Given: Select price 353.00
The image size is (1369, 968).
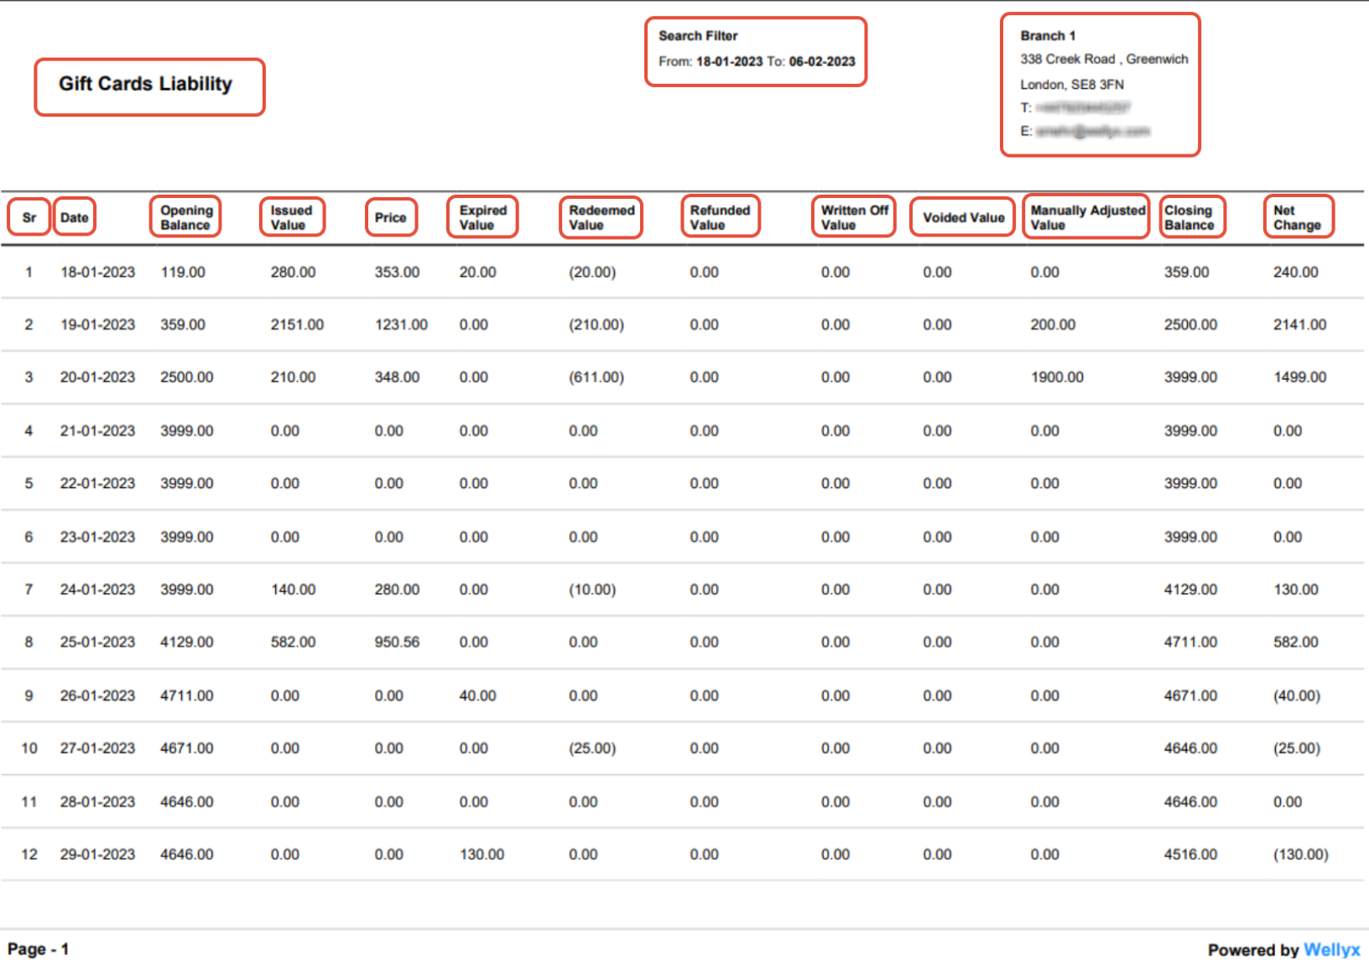Looking at the screenshot, I should click(x=397, y=273).
